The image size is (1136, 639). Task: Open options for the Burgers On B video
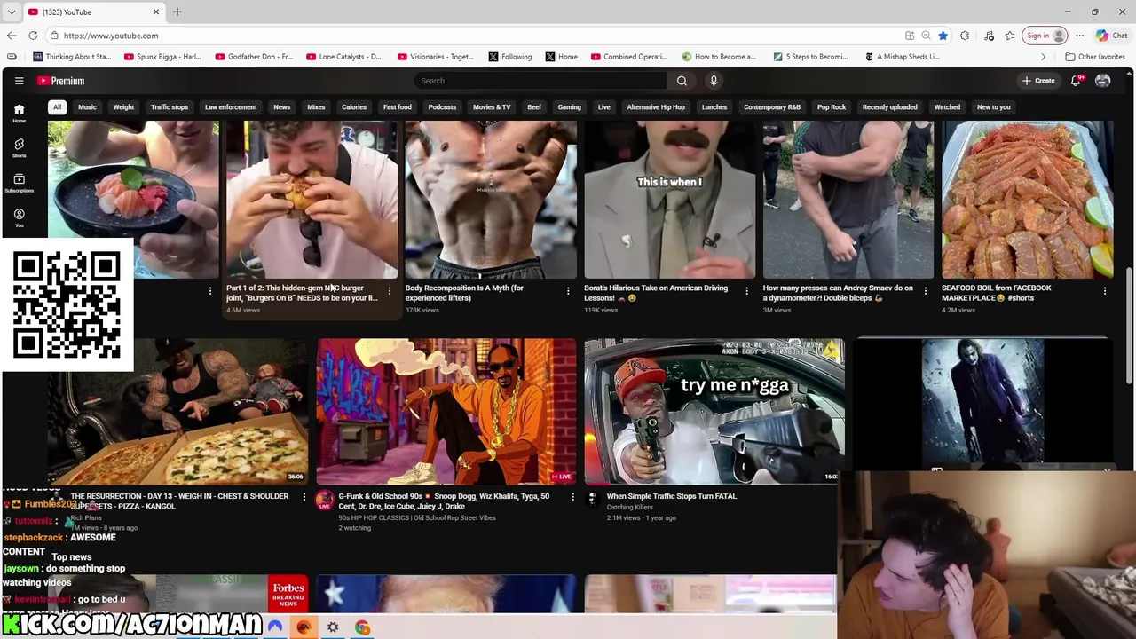pos(389,291)
